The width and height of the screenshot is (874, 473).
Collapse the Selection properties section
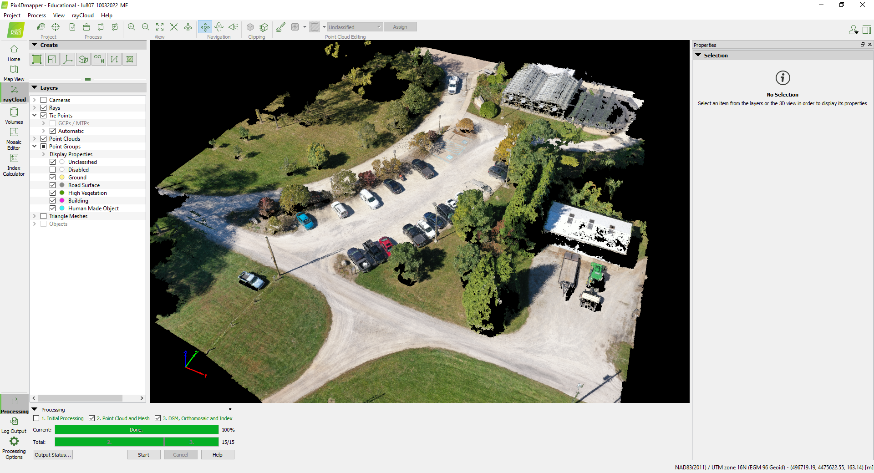coord(698,56)
